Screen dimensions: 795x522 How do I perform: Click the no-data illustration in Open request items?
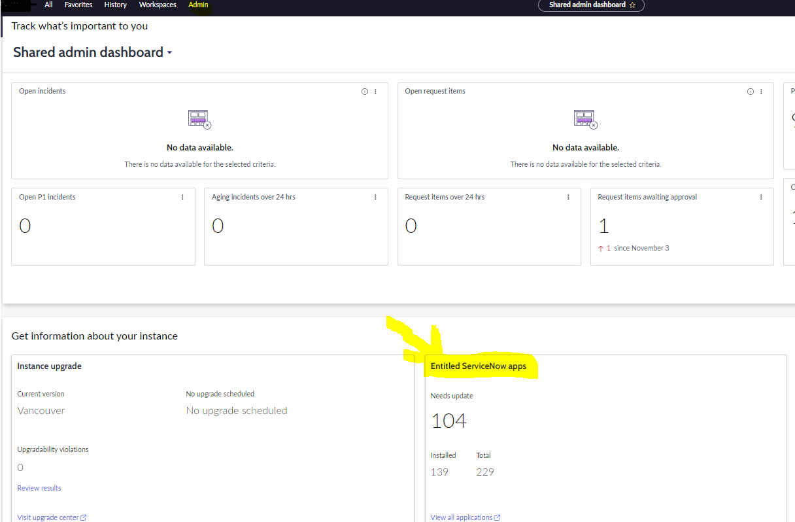[x=585, y=119]
